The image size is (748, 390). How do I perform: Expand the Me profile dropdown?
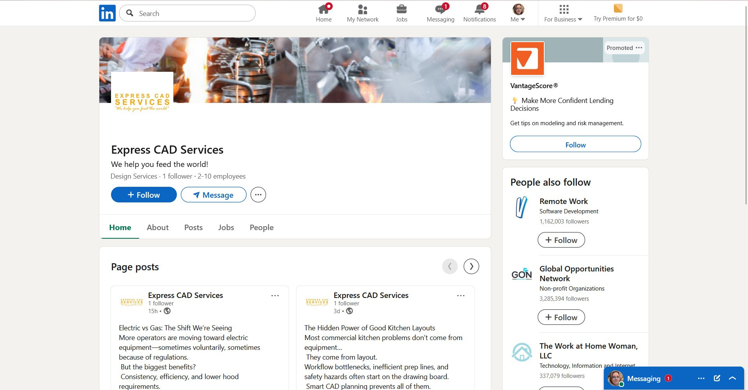coord(518,13)
